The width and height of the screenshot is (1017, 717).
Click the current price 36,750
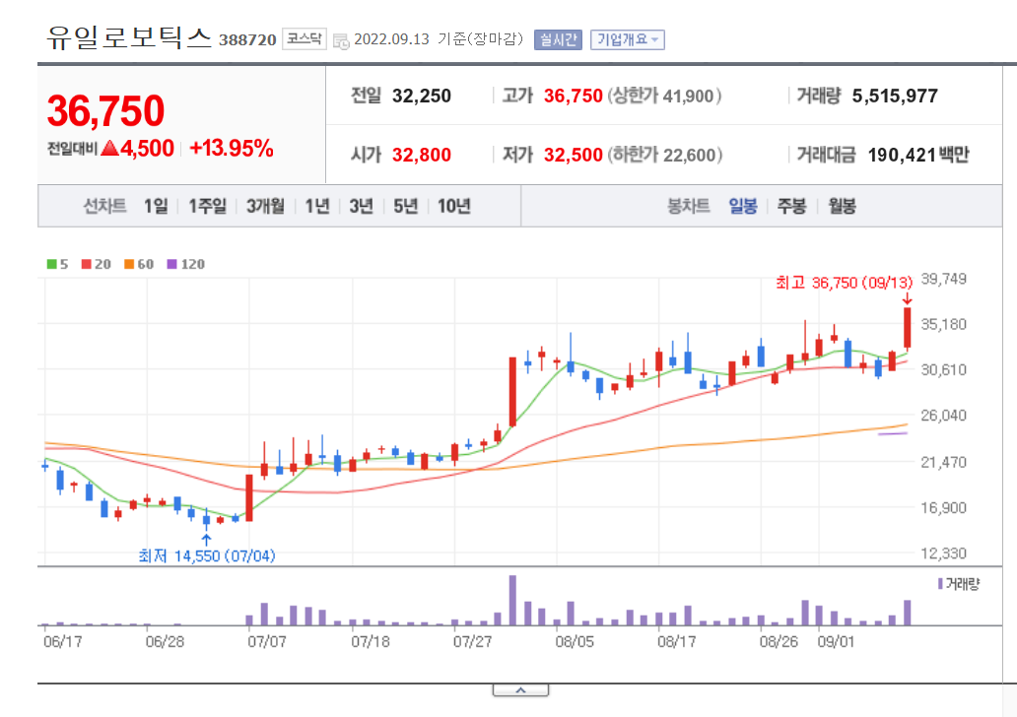[105, 110]
